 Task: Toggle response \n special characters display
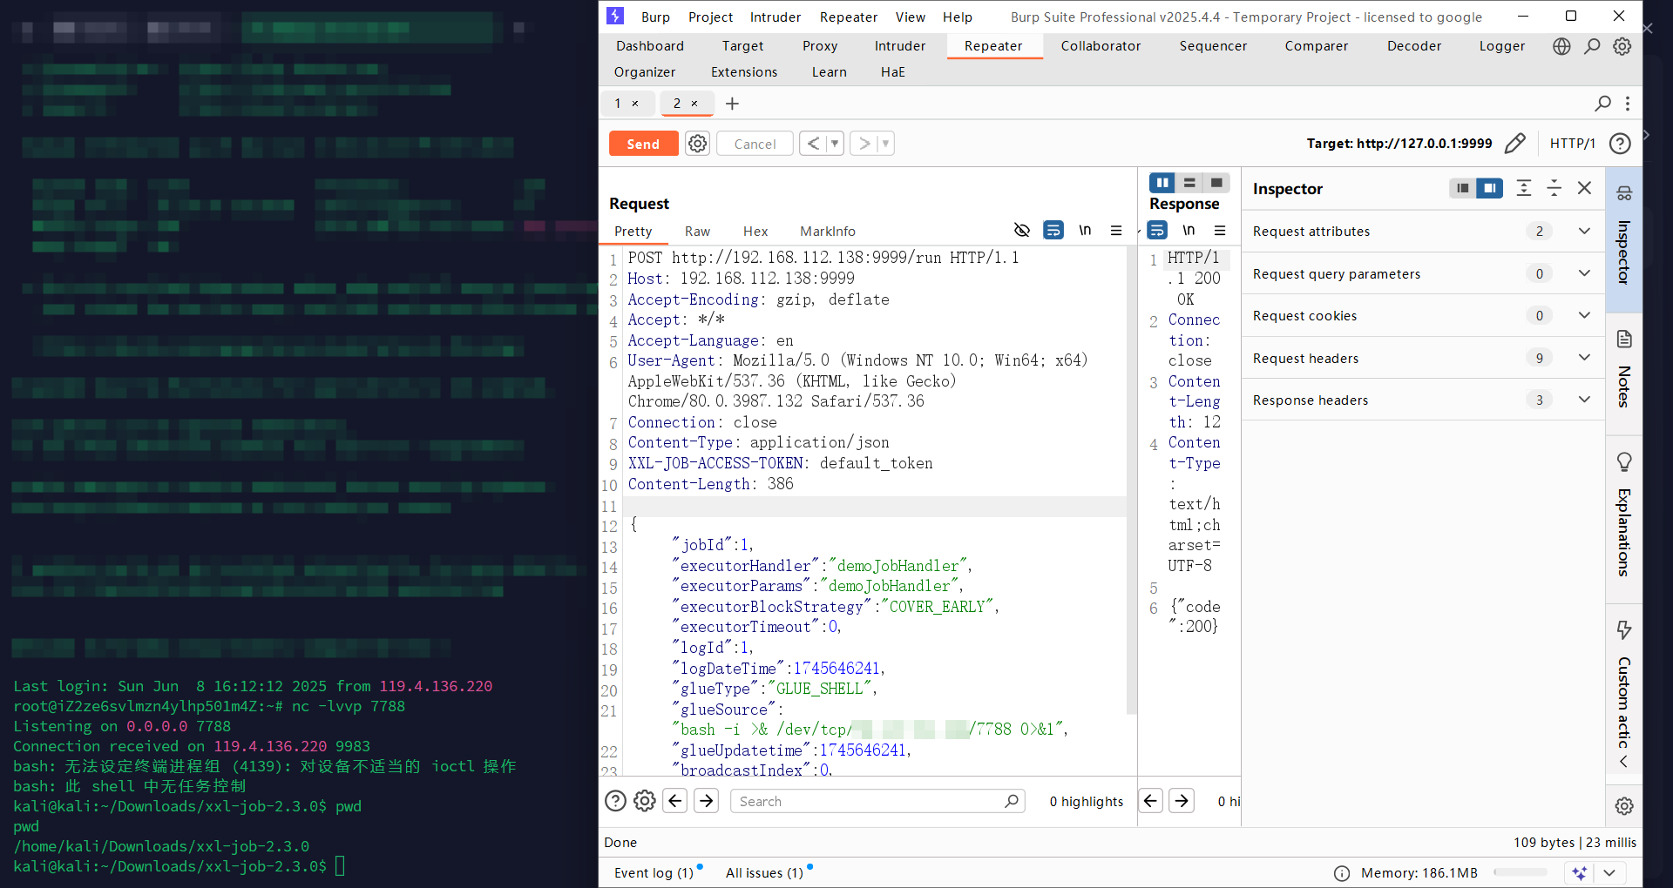tap(1189, 230)
